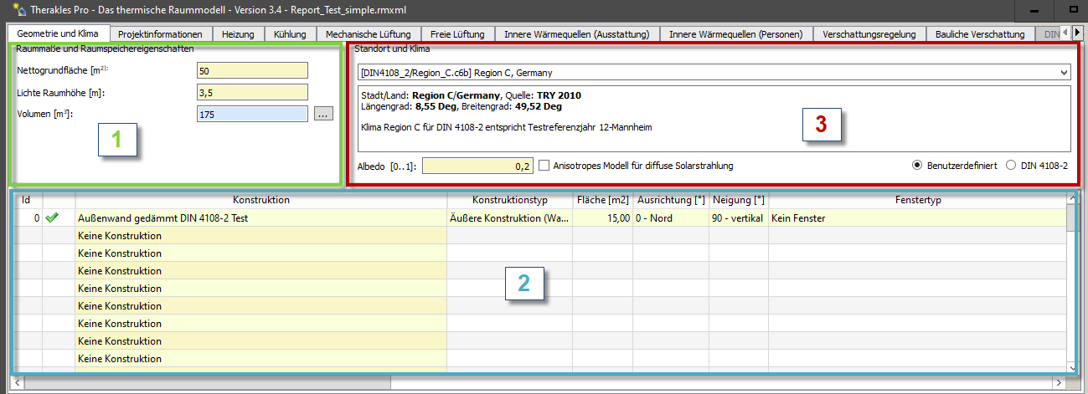The image size is (1088, 394).
Task: Click the green checkmark in row 0
Action: (52, 217)
